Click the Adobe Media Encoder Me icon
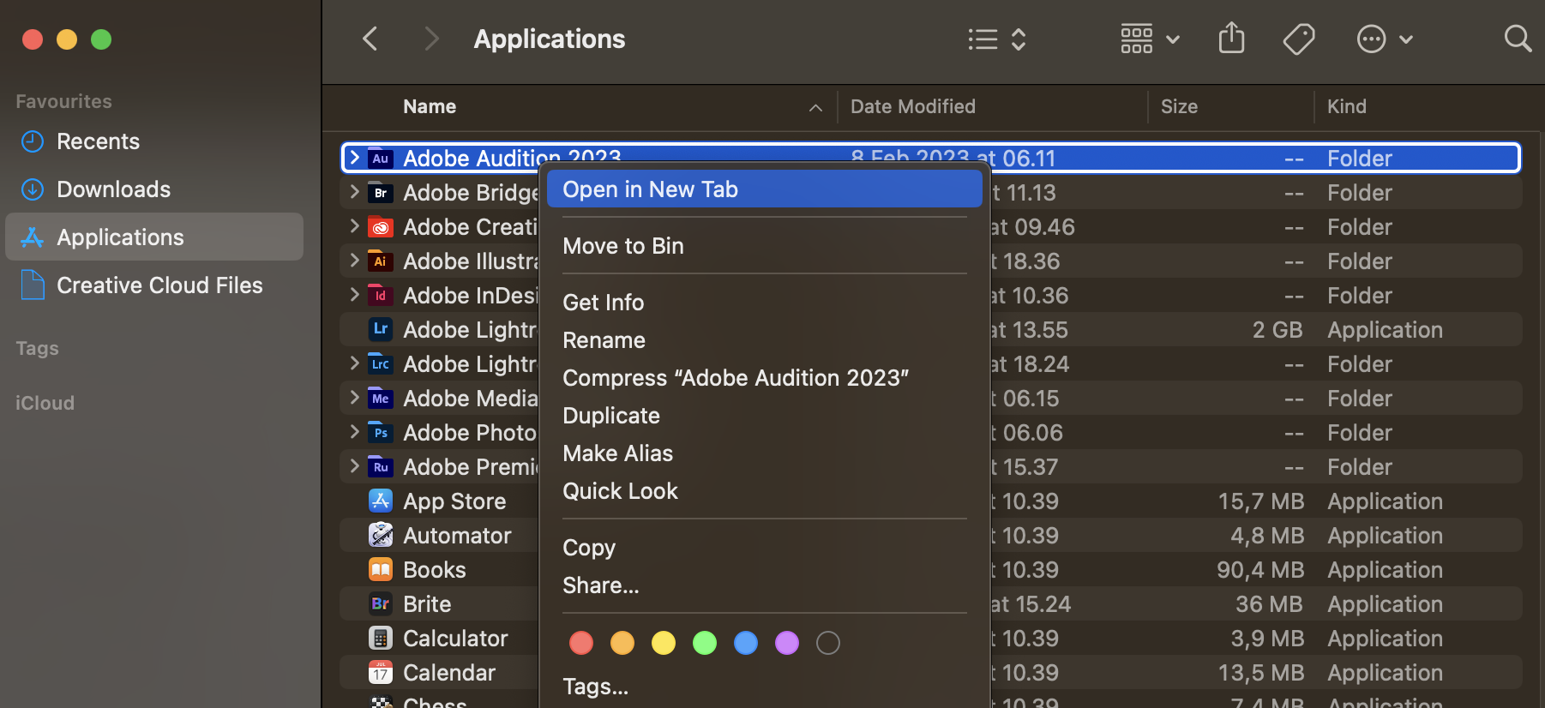 (x=380, y=399)
